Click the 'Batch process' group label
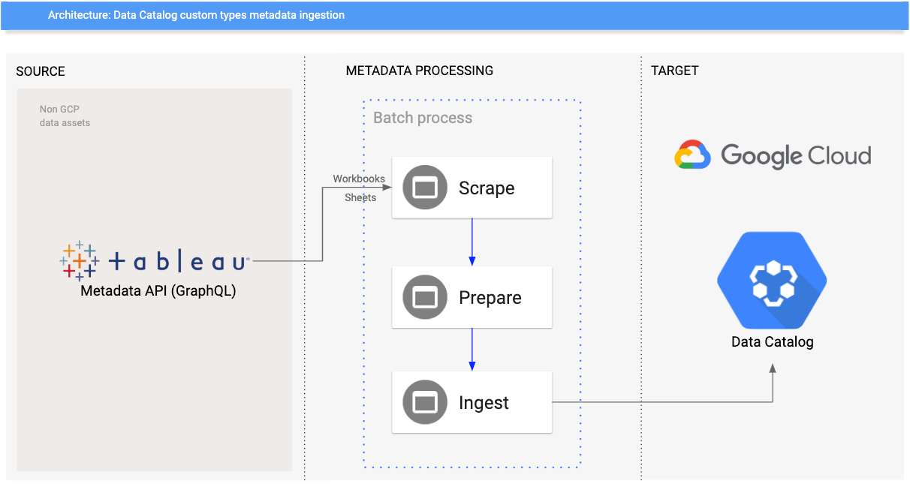This screenshot has height=487, width=910. pos(423,118)
